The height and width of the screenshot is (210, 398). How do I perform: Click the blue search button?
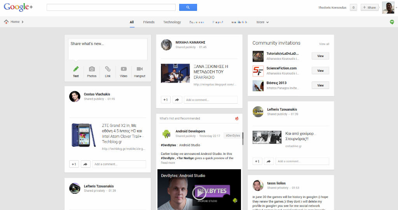tap(188, 7)
